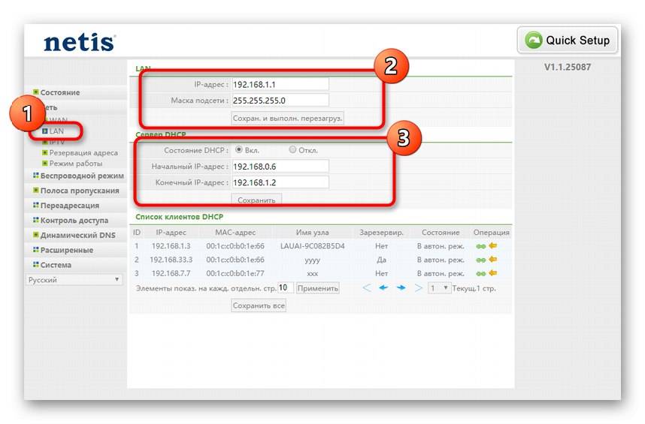Open the Русский language dropdown
Screen dimensions: 645x424
tap(74, 280)
